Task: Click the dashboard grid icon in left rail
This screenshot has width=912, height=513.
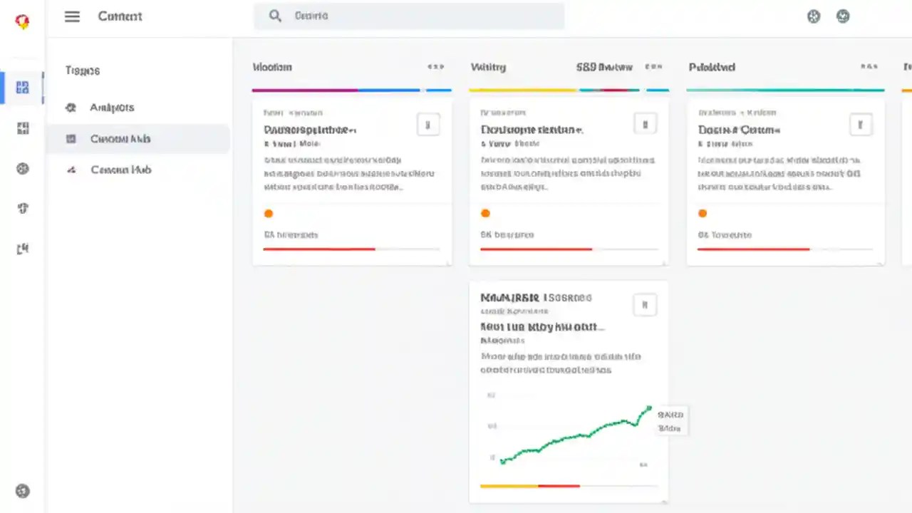Action: pyautogui.click(x=22, y=87)
